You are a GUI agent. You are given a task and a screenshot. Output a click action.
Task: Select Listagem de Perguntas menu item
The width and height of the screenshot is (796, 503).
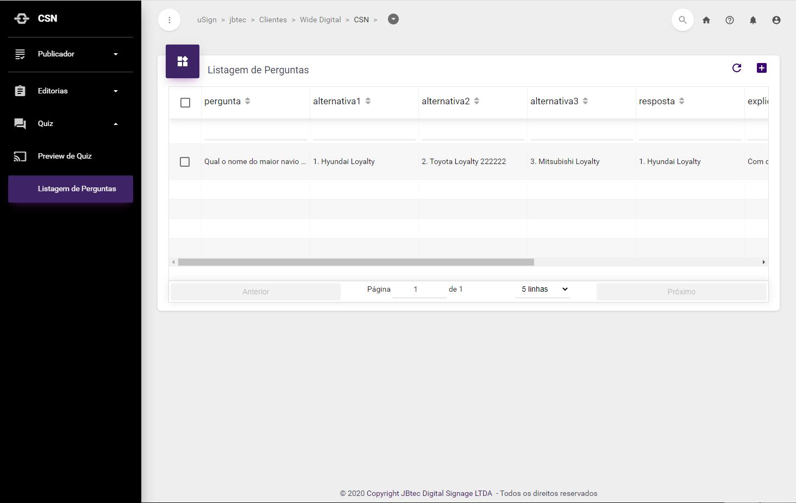tap(71, 189)
